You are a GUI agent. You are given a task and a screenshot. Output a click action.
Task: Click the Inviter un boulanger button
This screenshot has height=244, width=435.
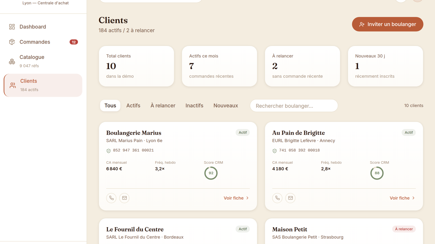388,24
